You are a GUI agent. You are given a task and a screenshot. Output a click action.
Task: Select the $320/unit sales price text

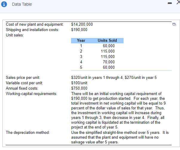[x=114, y=78]
